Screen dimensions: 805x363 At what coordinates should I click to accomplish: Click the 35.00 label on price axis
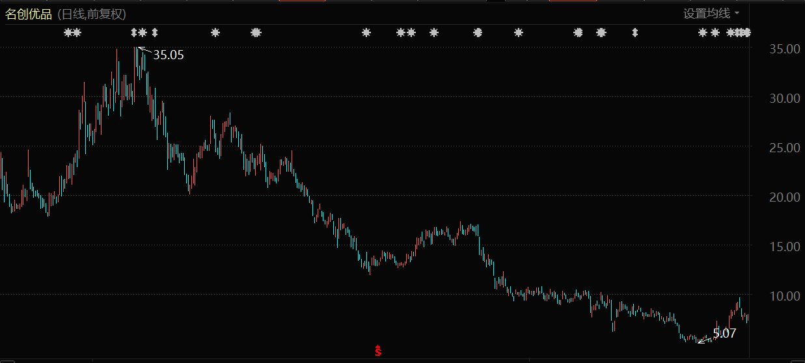pyautogui.click(x=784, y=49)
